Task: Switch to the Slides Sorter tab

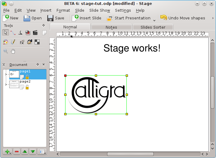Action: pos(153,27)
